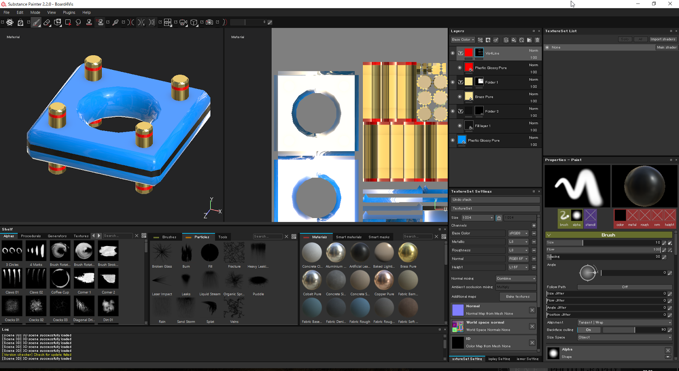Click the Alphas shelf search field
The width and height of the screenshot is (679, 371).
point(118,236)
